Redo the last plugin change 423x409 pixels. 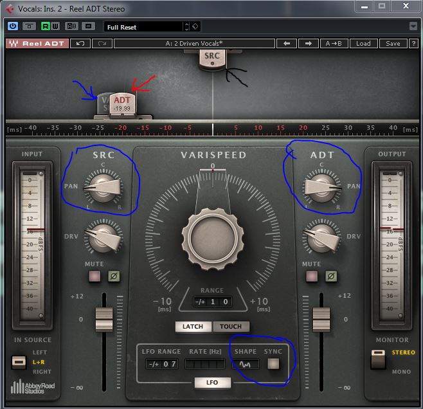click(x=102, y=44)
